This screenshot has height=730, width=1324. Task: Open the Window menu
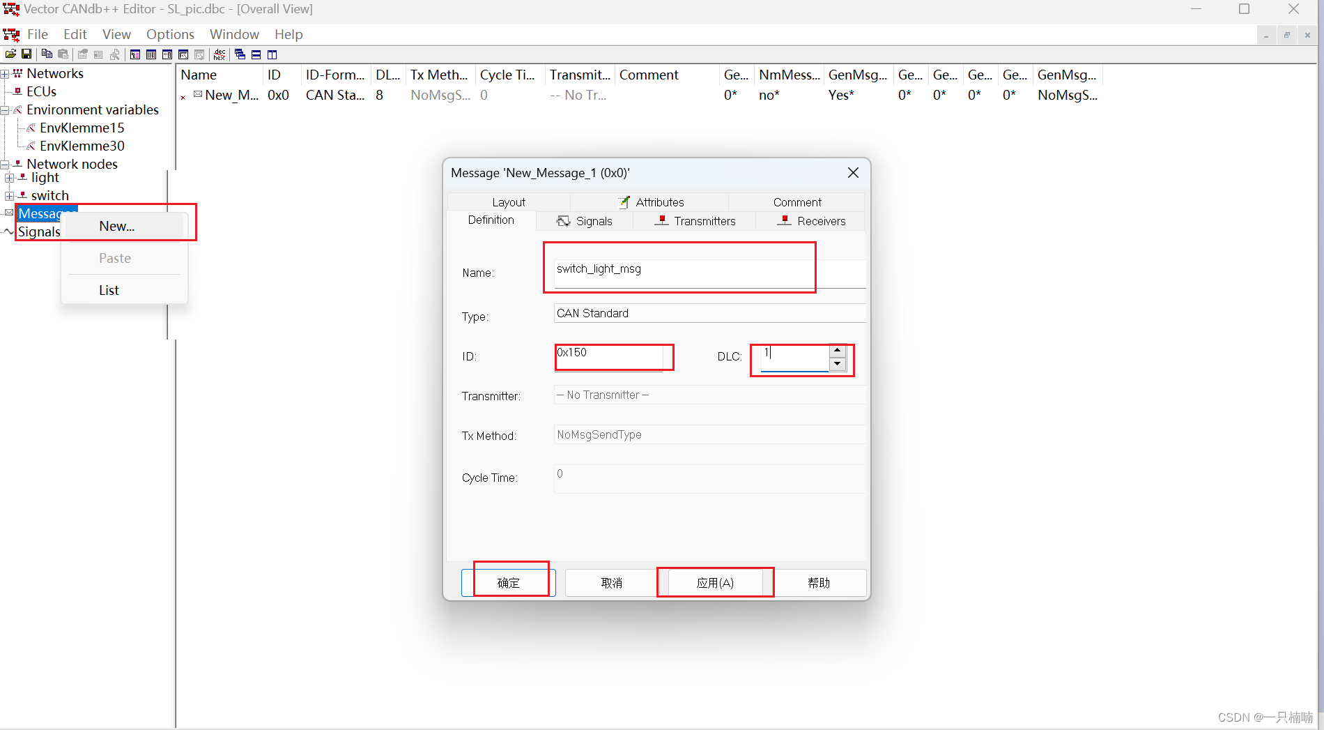click(x=234, y=34)
